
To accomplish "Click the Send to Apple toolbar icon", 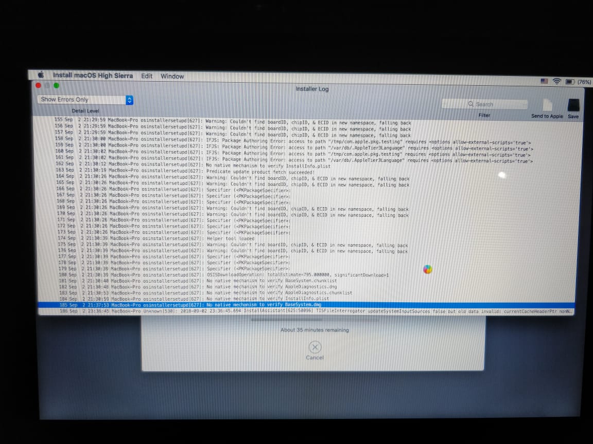I will click(547, 105).
